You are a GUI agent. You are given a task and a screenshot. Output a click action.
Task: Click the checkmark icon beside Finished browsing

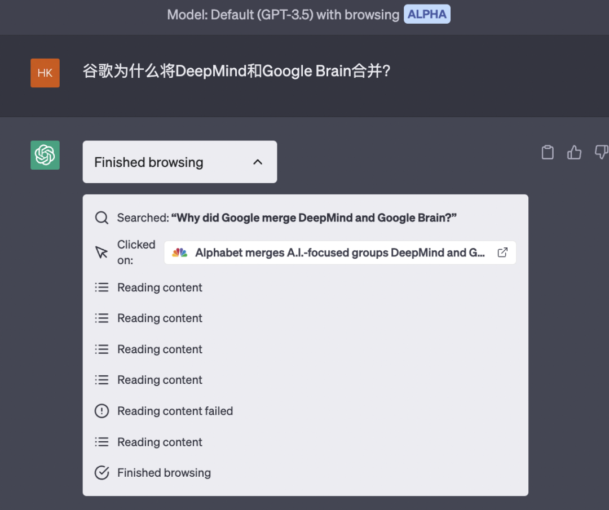[101, 473]
